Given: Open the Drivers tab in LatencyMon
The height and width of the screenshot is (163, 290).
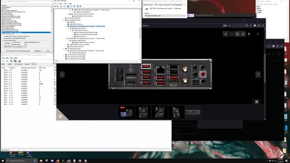Looking at the screenshot, I should (27, 64).
